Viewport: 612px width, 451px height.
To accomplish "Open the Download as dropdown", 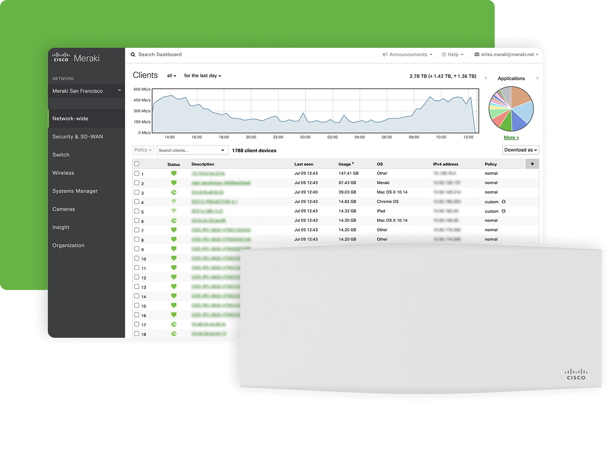I will coord(520,150).
